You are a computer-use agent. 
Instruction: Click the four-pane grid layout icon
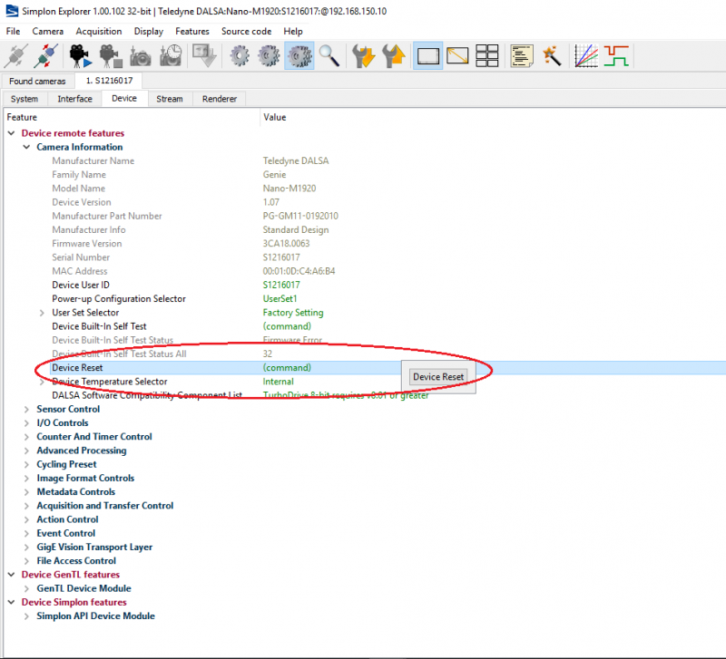click(x=487, y=56)
